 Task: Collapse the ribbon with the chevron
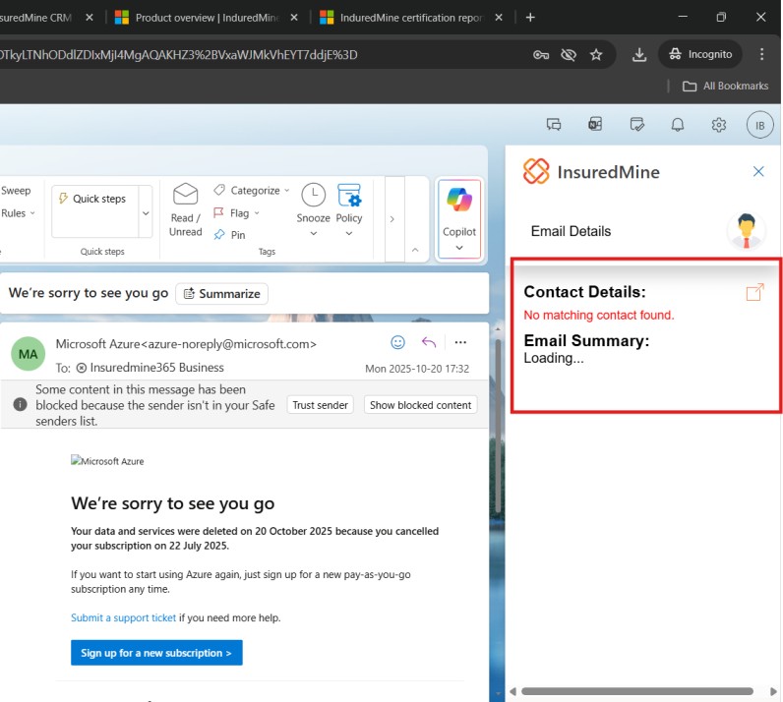tap(414, 251)
